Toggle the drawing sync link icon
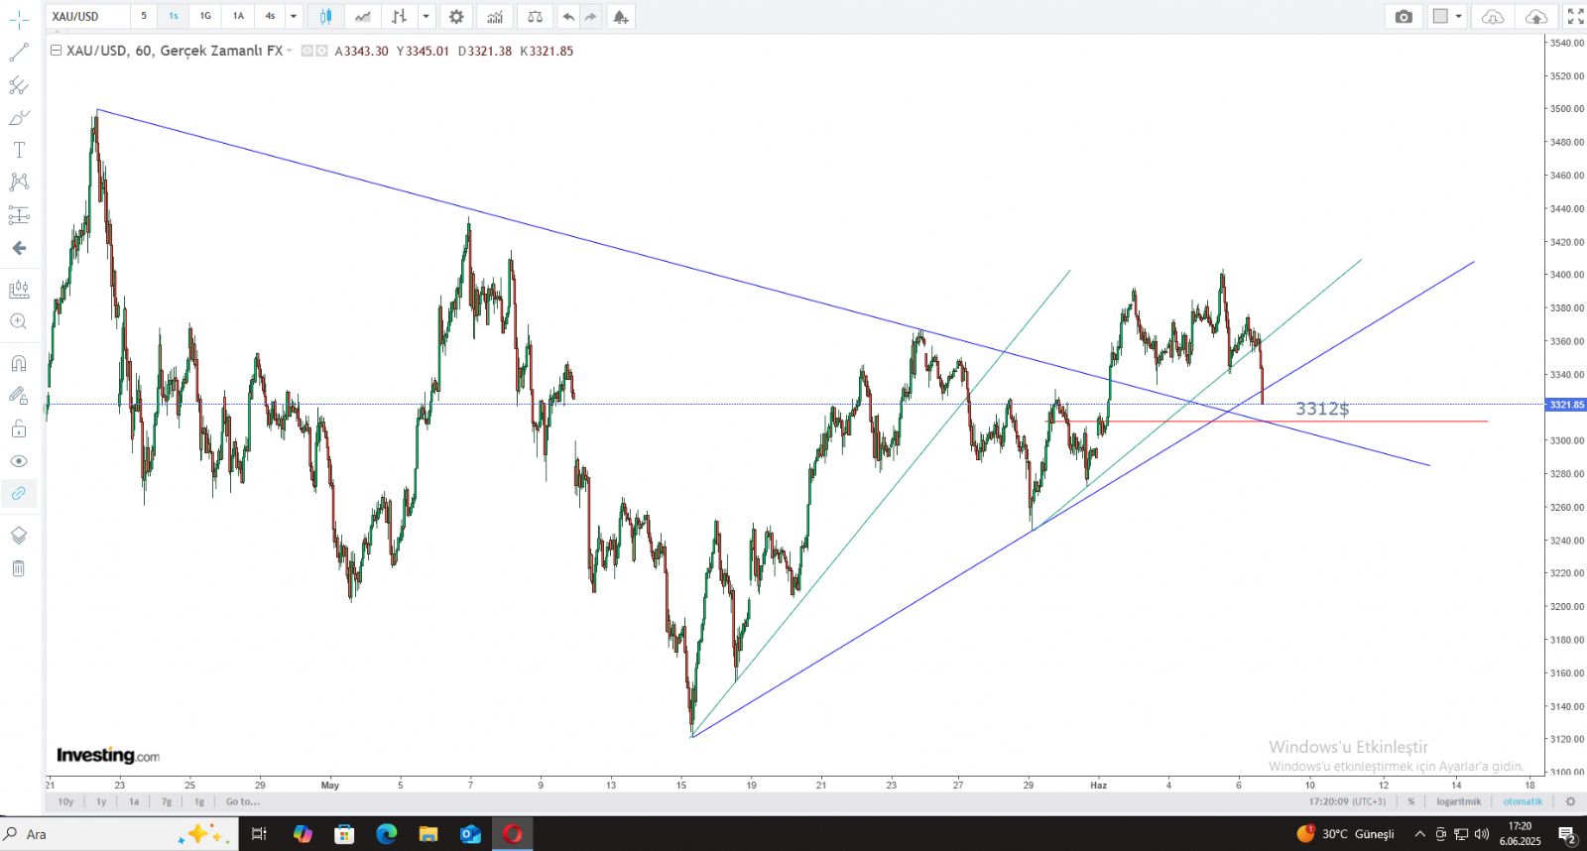This screenshot has width=1587, height=851. 19,493
